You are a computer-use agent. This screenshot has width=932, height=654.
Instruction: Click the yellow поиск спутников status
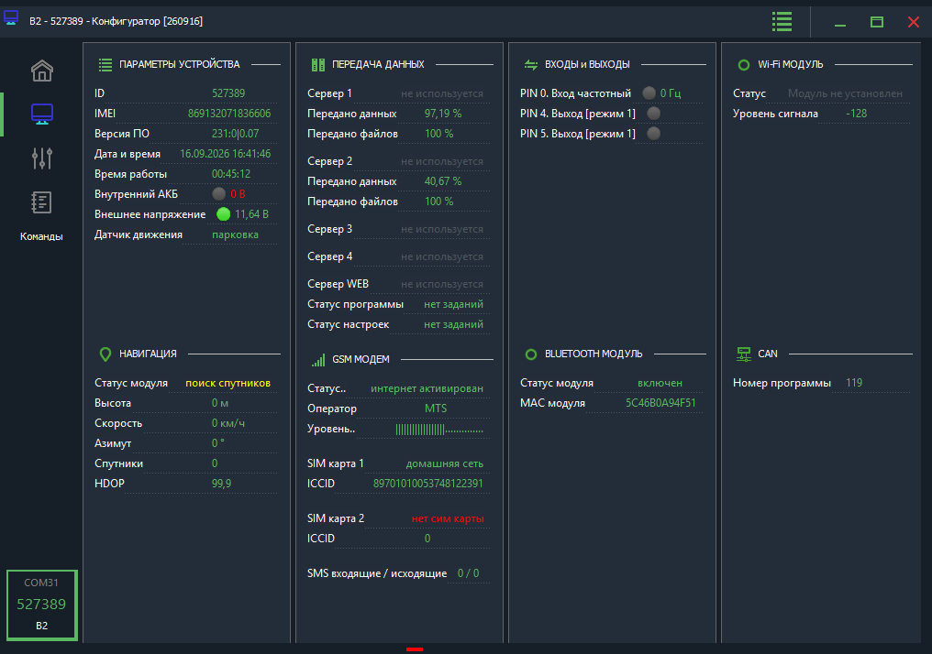point(228,383)
